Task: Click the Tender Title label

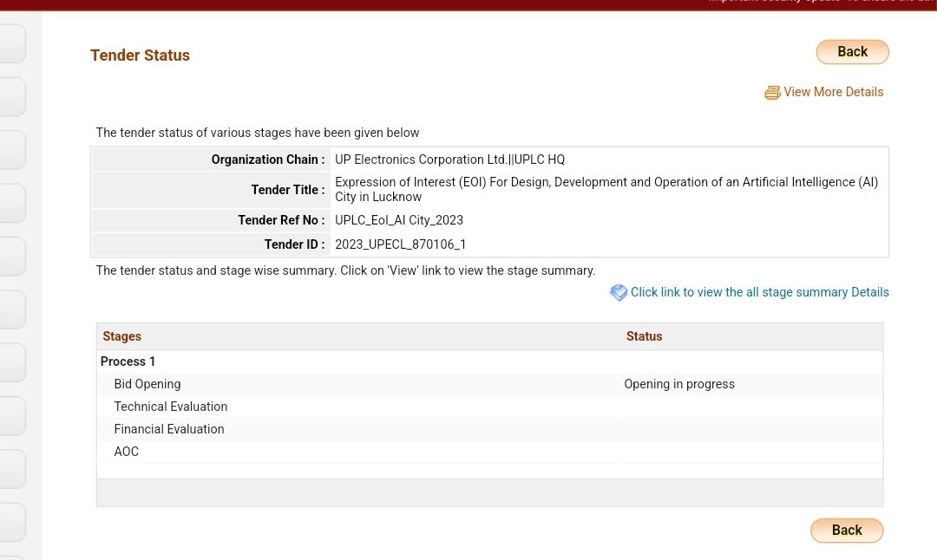Action: [x=287, y=190]
